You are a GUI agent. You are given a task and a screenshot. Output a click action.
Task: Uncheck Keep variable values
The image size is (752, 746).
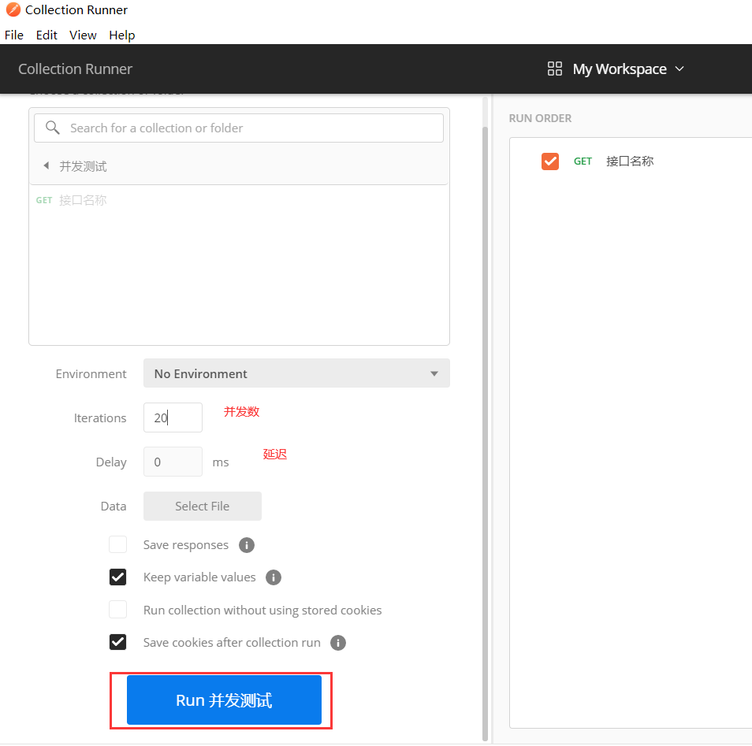[x=117, y=577]
